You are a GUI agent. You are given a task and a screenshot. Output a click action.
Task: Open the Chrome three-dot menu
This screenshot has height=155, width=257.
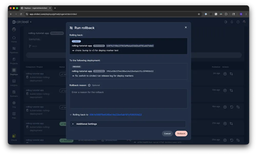pos(246,14)
